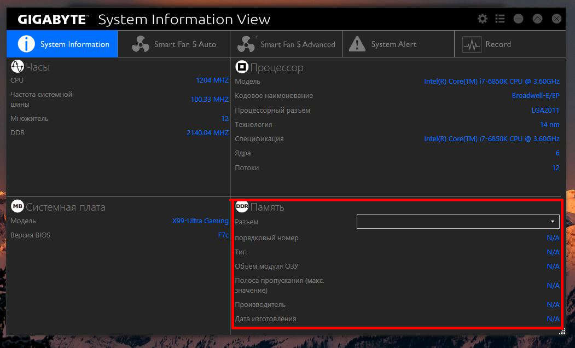The height and width of the screenshot is (348, 575).
Task: Click the Частота системной шины label
Action: point(42,100)
